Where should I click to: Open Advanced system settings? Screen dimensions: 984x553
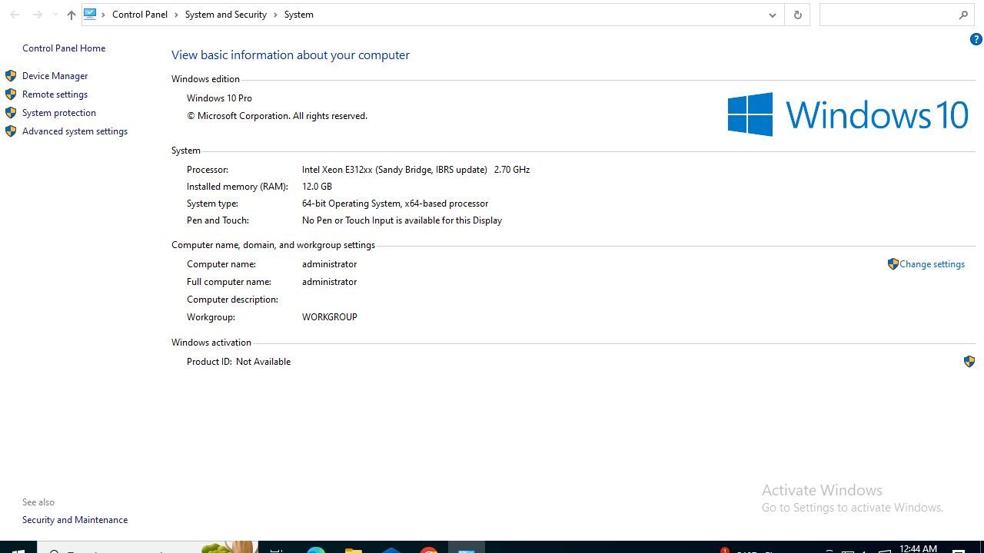[x=75, y=131]
